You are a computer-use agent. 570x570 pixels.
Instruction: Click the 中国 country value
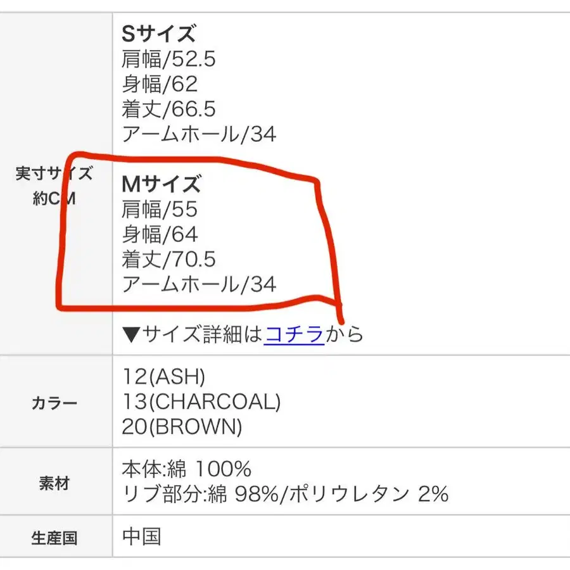pos(141,537)
